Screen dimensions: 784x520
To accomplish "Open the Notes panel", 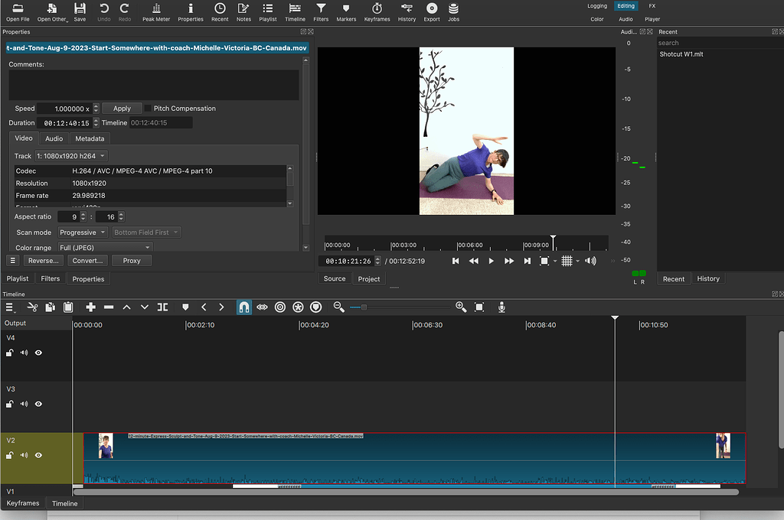I will tap(243, 11).
